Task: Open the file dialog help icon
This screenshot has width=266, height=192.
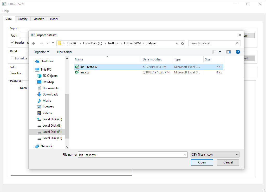Action: [x=238, y=52]
